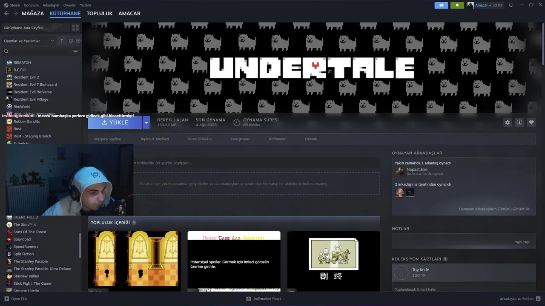This screenshot has width=545, height=306.
Task: Open Rehberler link
Action: (x=277, y=139)
